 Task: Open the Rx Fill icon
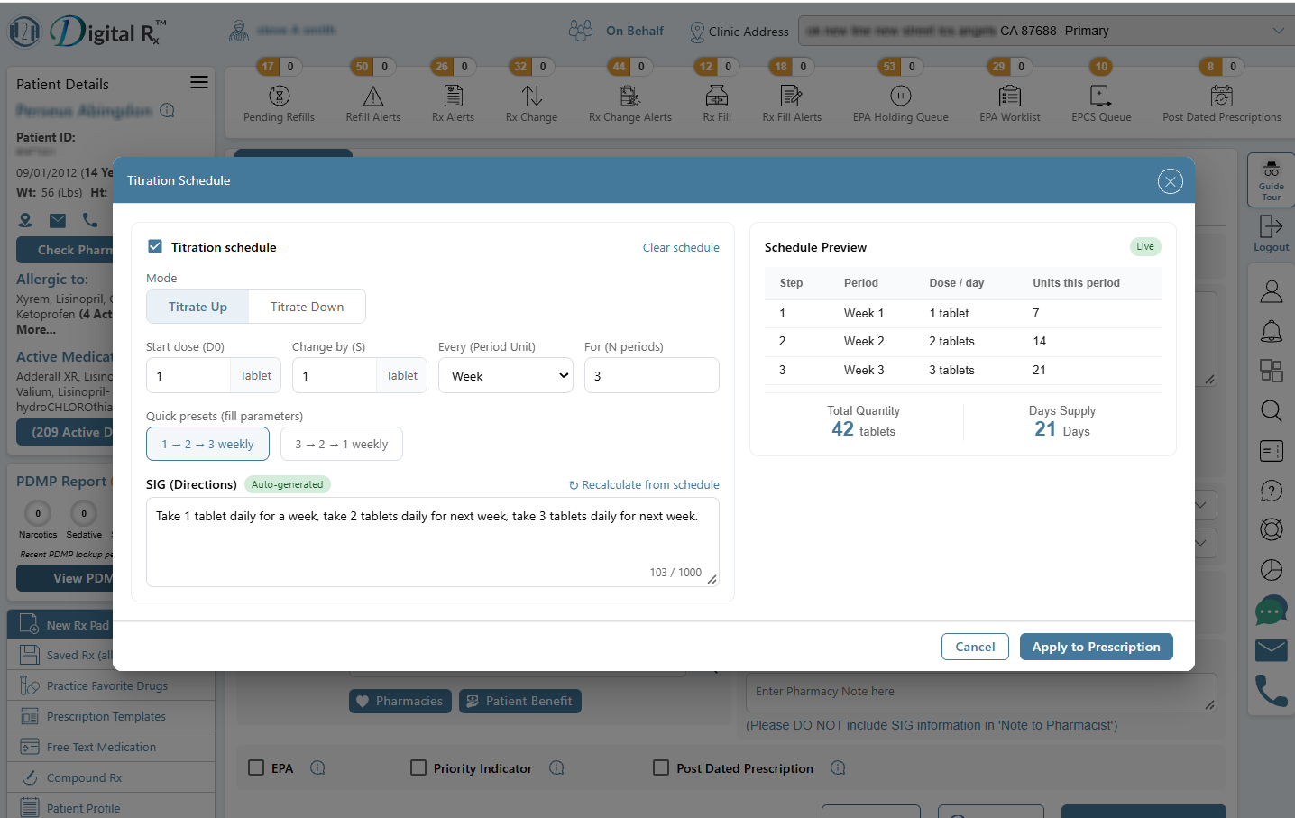pos(717,96)
